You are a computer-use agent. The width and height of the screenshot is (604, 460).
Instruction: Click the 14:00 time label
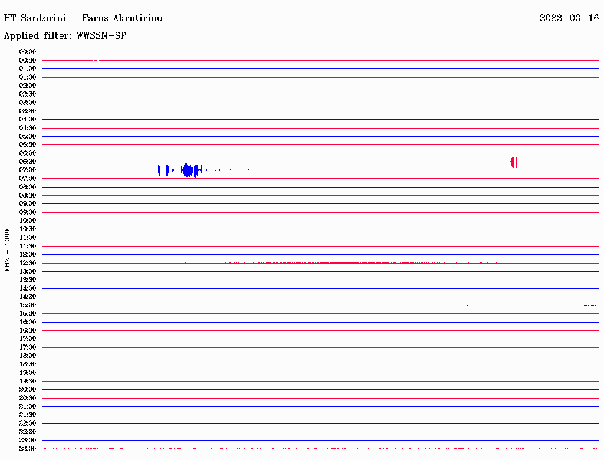[x=28, y=288]
